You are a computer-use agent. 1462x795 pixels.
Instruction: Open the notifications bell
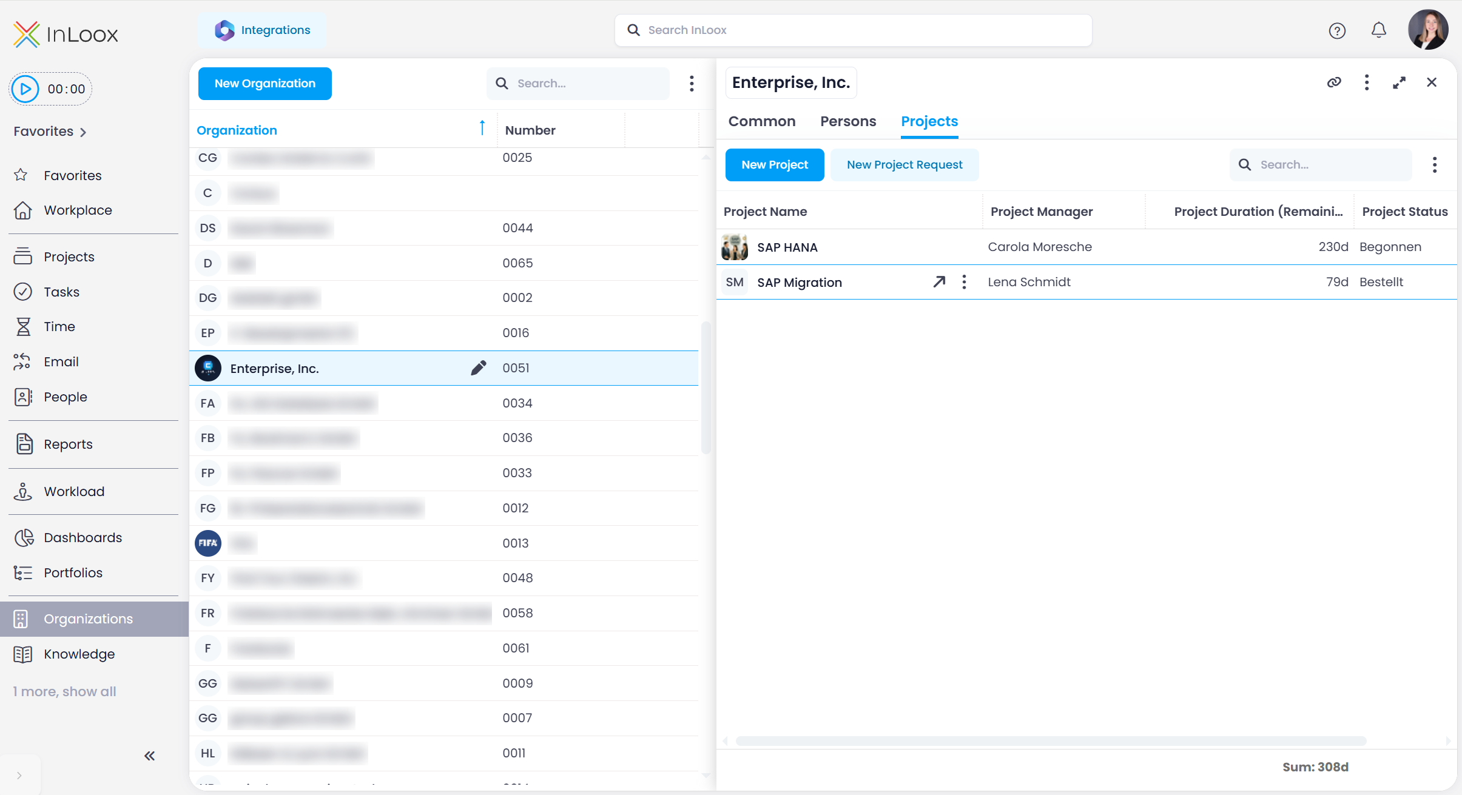[x=1379, y=30]
